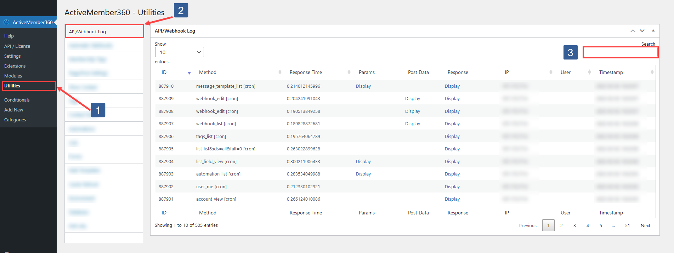Move API/Webhook Log panel up with chevron
The height and width of the screenshot is (253, 674).
point(633,31)
